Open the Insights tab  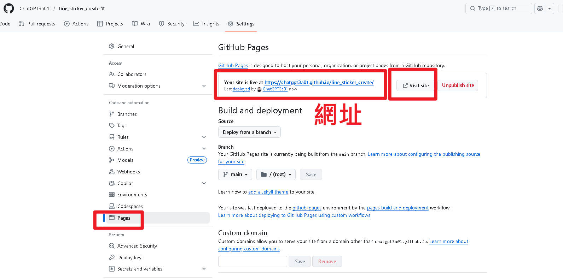(x=206, y=24)
